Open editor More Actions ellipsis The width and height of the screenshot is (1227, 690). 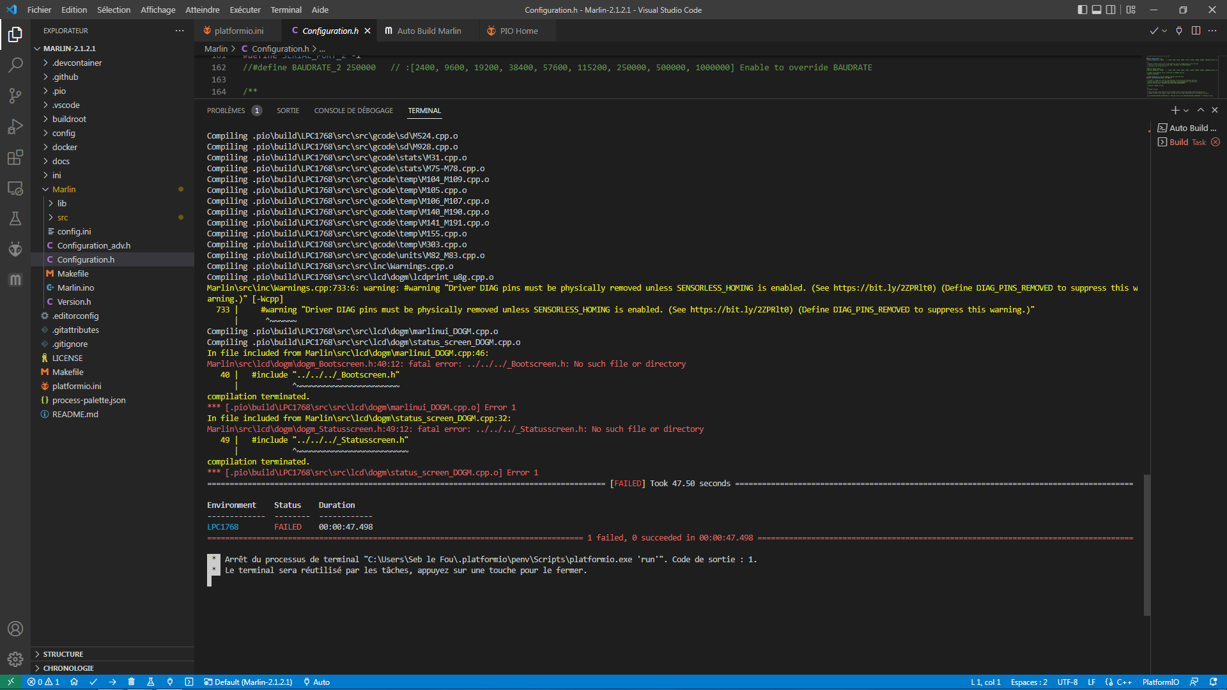1212,31
